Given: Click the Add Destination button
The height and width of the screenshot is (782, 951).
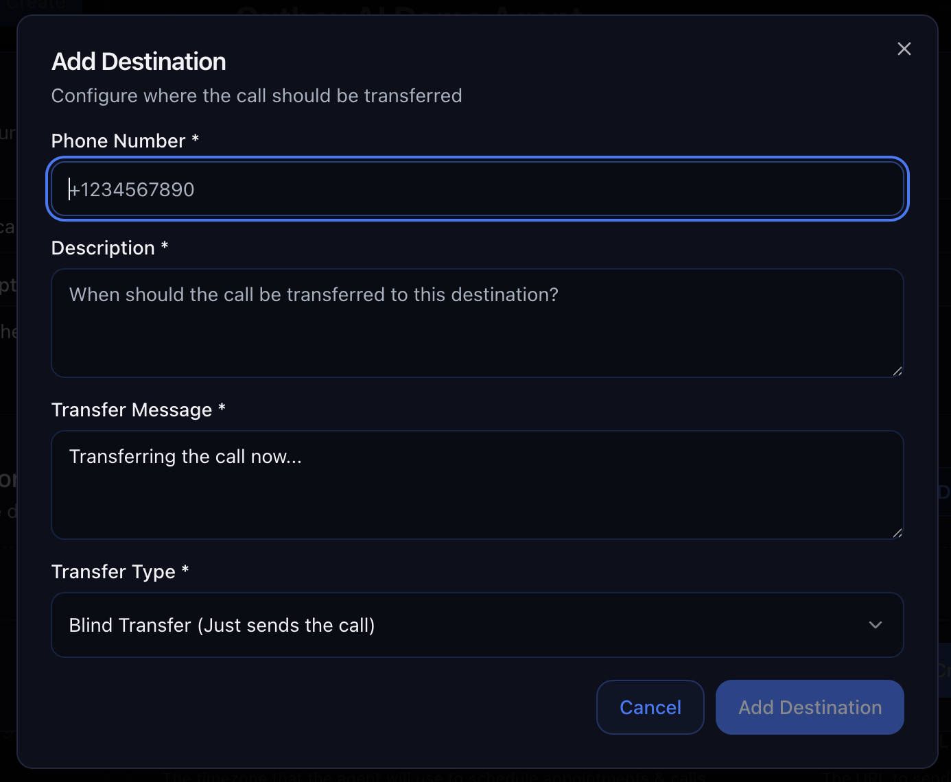Looking at the screenshot, I should tap(810, 707).
